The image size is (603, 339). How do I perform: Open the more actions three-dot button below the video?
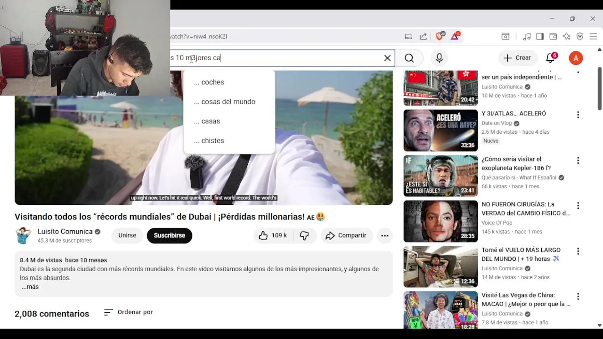(385, 235)
